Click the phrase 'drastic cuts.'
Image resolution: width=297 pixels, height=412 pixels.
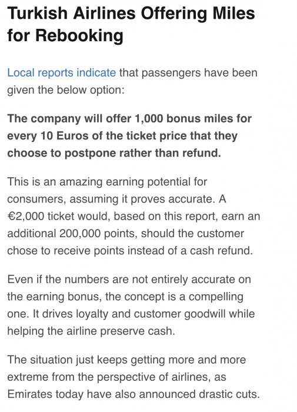[229, 394]
